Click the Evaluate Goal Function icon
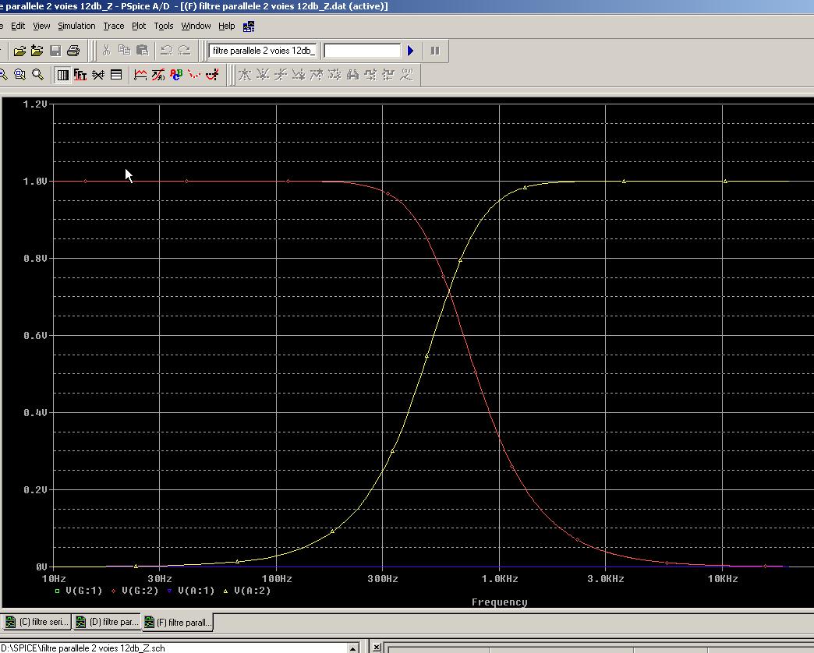The height and width of the screenshot is (653, 814). 158,75
